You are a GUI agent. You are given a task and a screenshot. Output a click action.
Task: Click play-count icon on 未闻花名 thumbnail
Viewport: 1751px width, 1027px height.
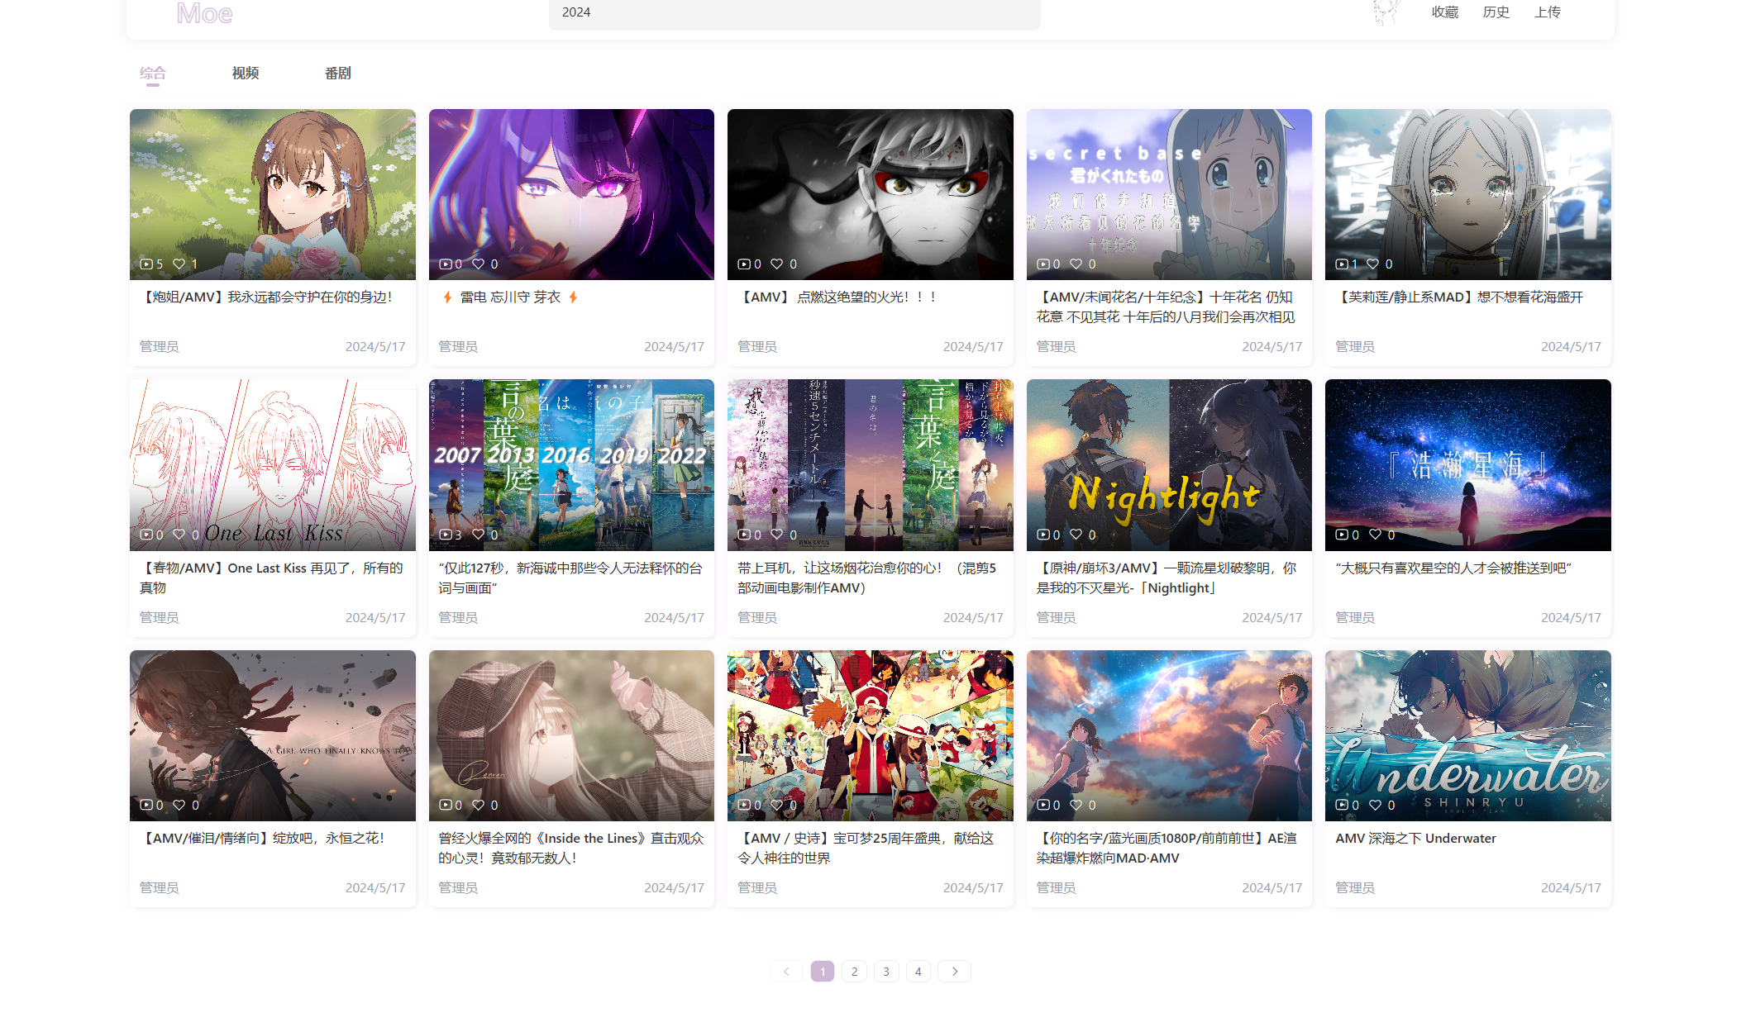pyautogui.click(x=1043, y=264)
